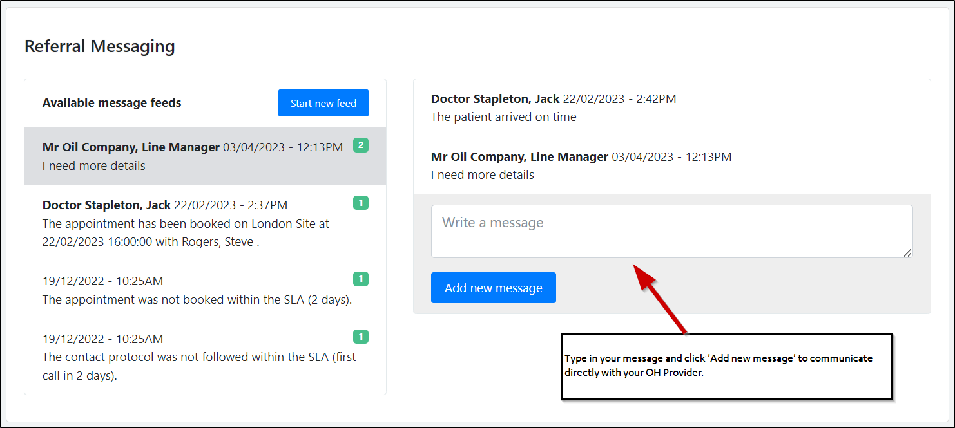Select the Mr Oil Company, Line Manager feed

(193, 156)
